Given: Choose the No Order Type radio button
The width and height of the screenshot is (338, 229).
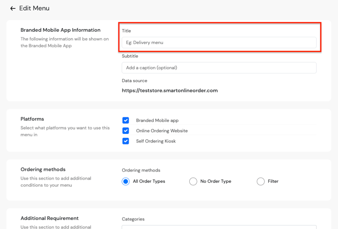Looking at the screenshot, I should tap(193, 181).
